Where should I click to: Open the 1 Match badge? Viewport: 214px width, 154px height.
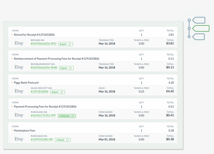pyautogui.click(x=63, y=140)
